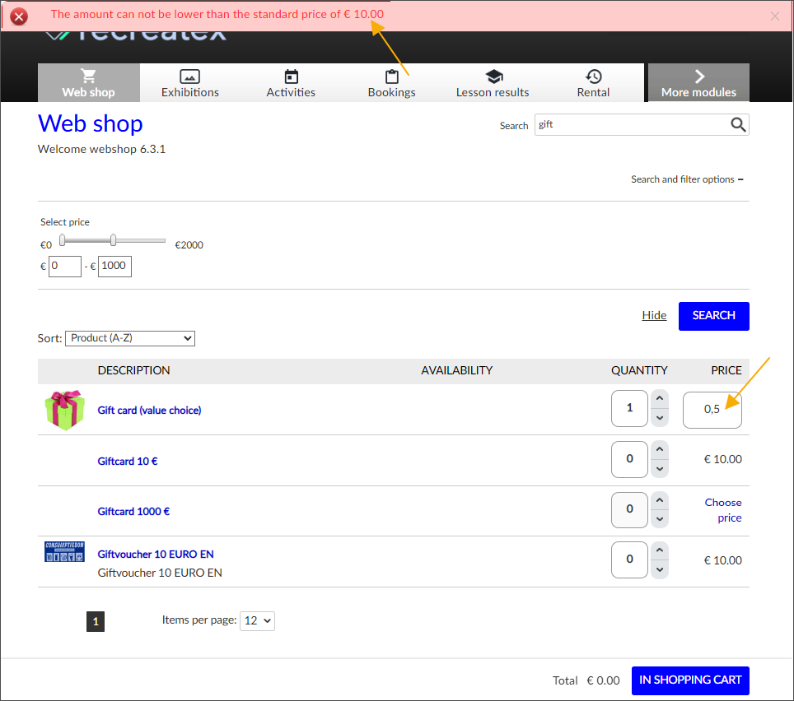Click the red error icon in alert
This screenshot has width=794, height=701.
(x=18, y=16)
